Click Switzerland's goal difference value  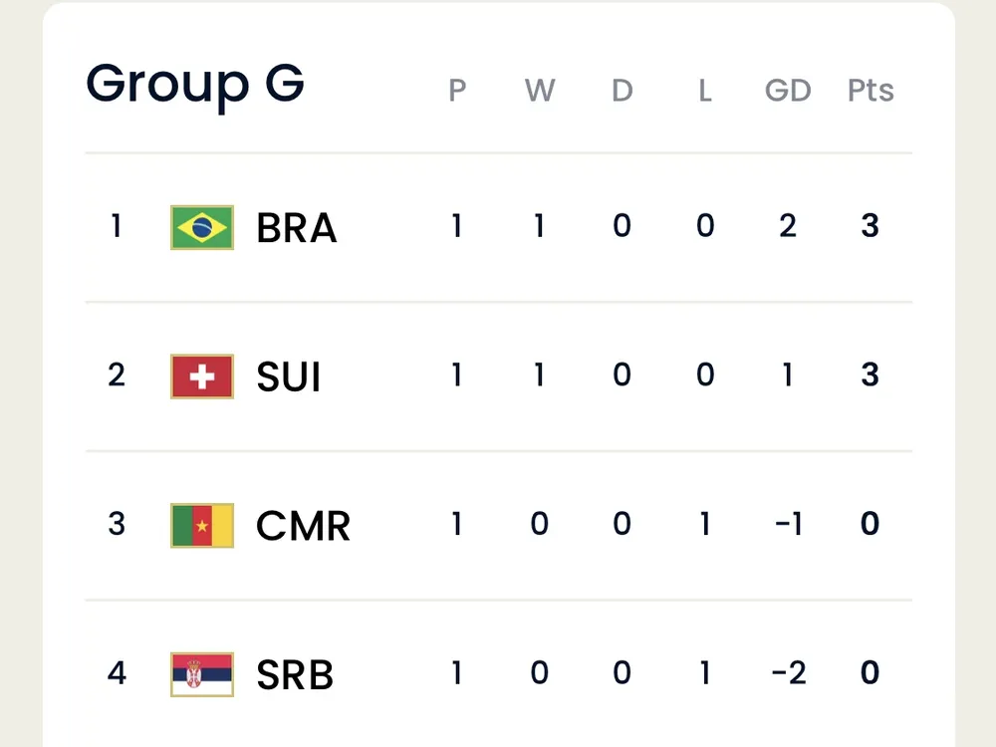[x=787, y=375]
